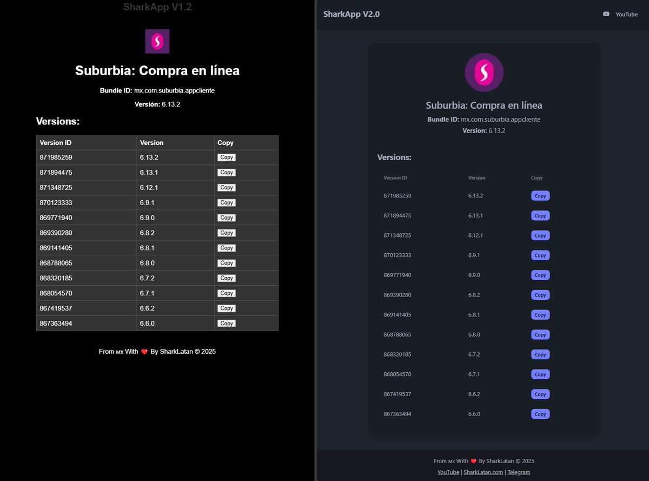Image resolution: width=649 pixels, height=481 pixels.
Task: Select the bundle ID text in V2.0 card
Action: pyautogui.click(x=501, y=119)
